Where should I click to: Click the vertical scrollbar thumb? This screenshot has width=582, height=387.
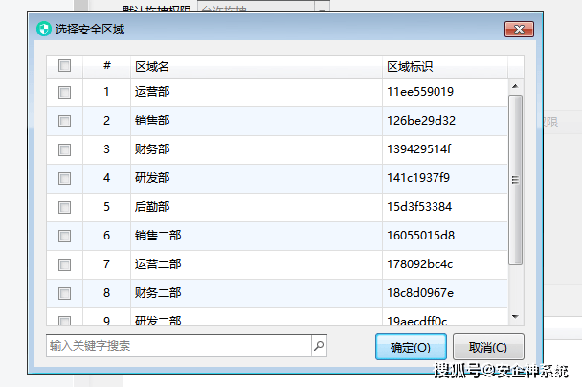click(515, 179)
